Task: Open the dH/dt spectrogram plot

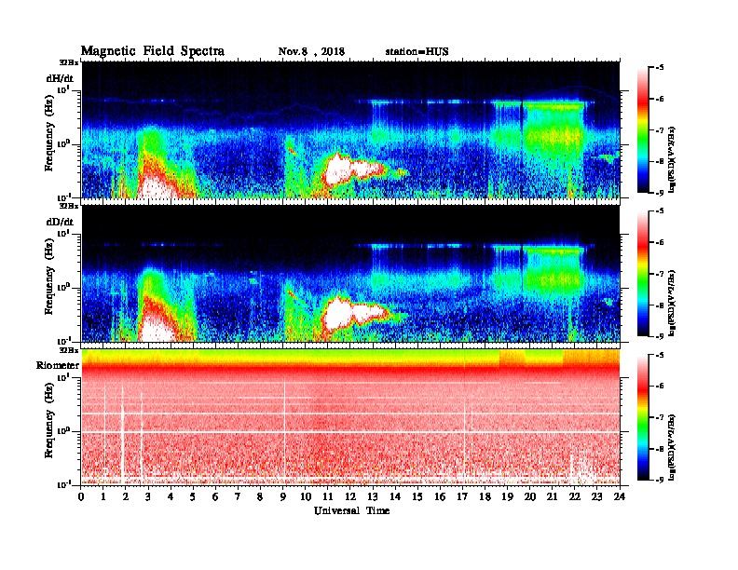Action: point(350,129)
